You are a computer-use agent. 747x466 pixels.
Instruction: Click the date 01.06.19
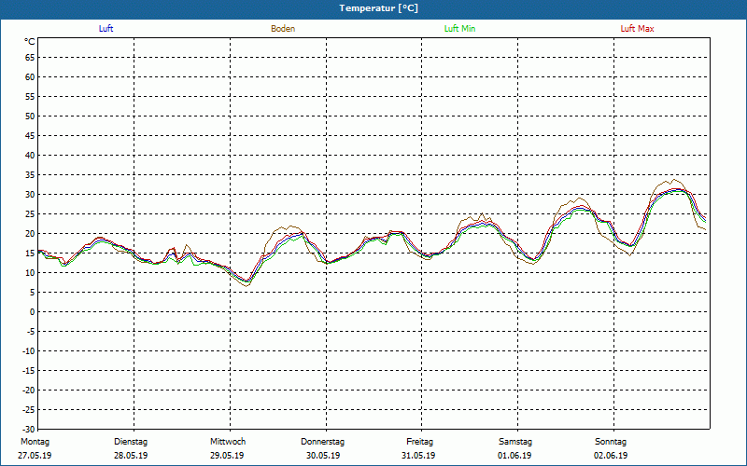pos(514,456)
